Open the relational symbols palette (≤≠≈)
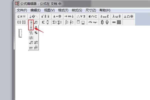 tap(21, 16)
